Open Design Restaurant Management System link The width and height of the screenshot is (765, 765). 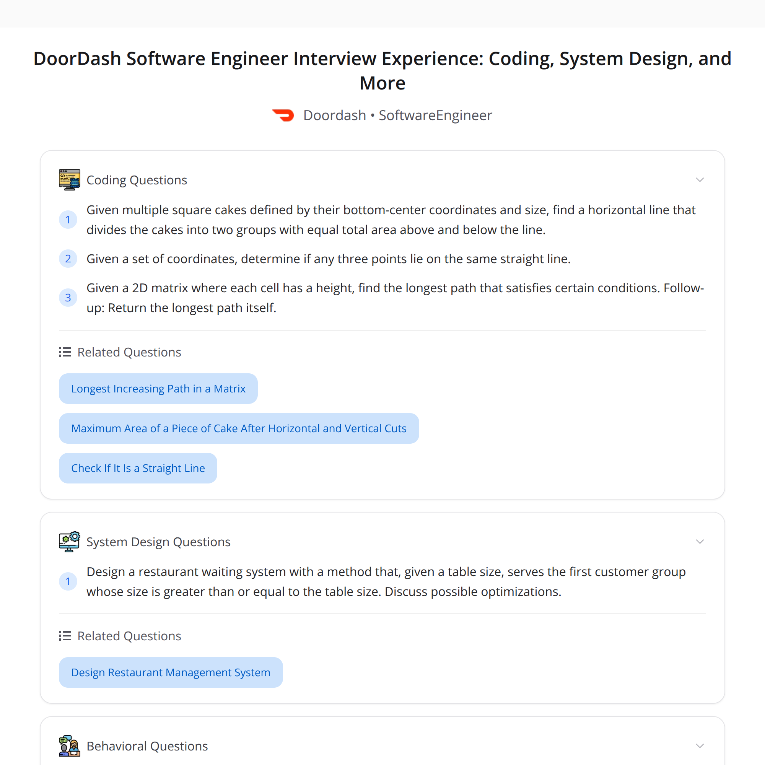coord(171,672)
